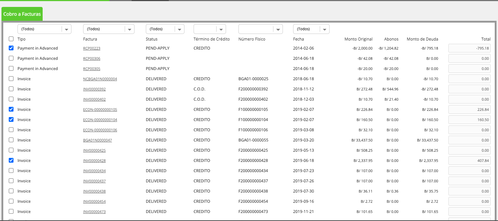This screenshot has width=498, height=221.
Task: Click the INV00000425 invoice link
Action: [x=94, y=150]
